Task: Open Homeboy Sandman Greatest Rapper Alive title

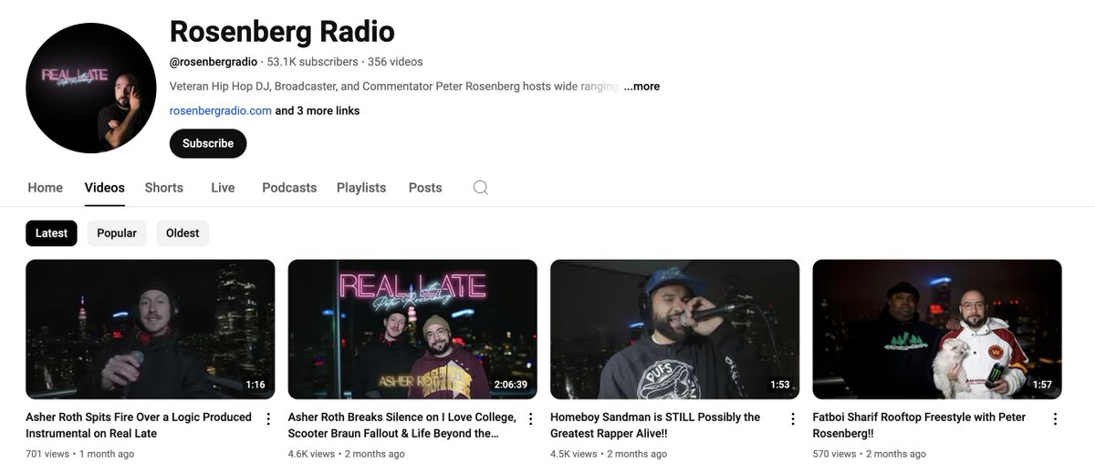Action: [655, 425]
